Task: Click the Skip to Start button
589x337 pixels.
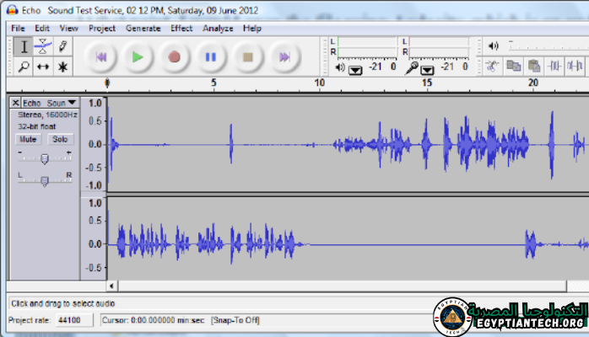Action: coord(101,57)
